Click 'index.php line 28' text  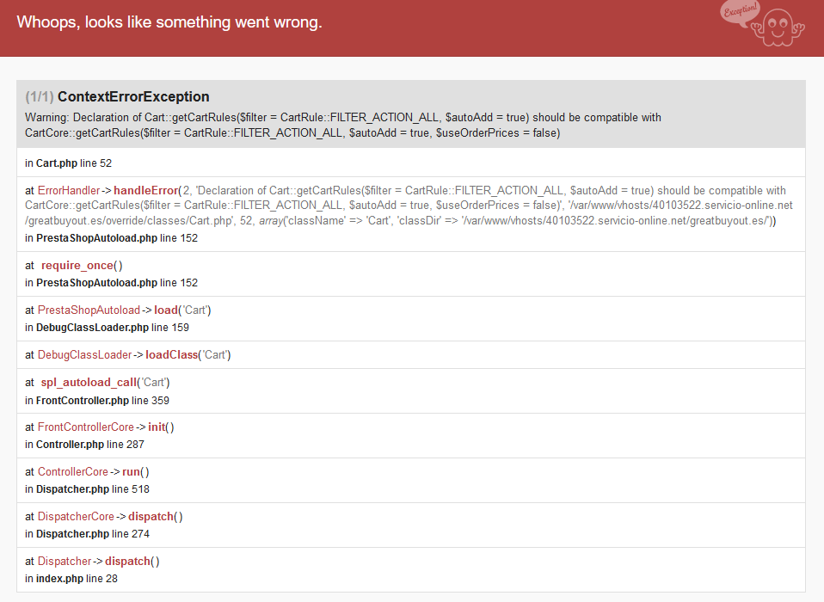tap(77, 579)
